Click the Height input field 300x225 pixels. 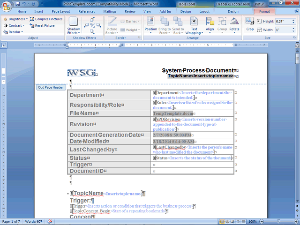(283, 21)
